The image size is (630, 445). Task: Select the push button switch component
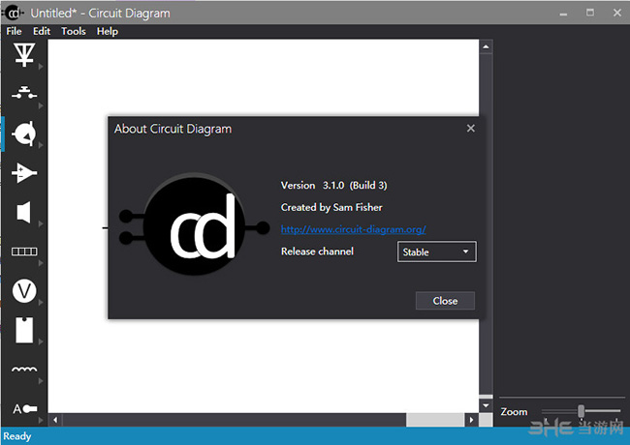point(24,94)
